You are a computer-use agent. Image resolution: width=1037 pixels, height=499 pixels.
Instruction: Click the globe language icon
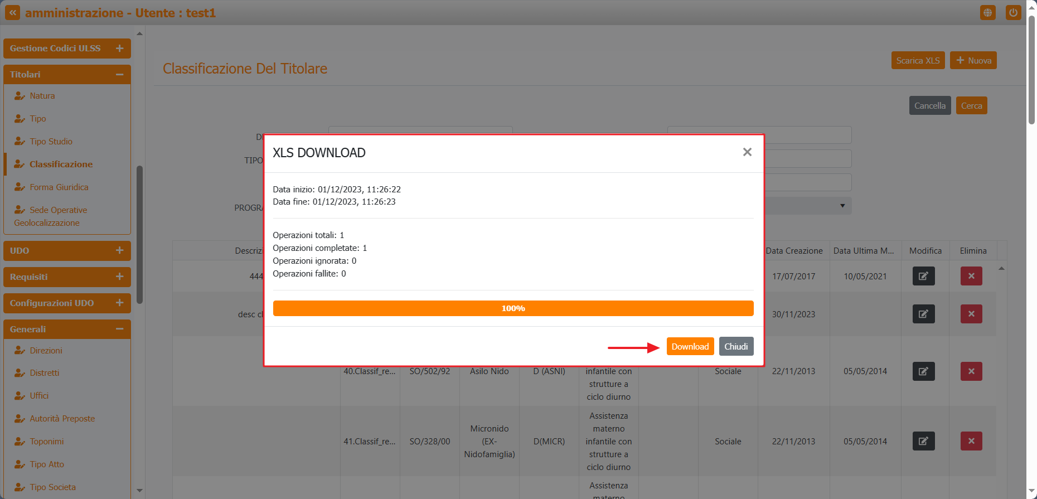(987, 12)
